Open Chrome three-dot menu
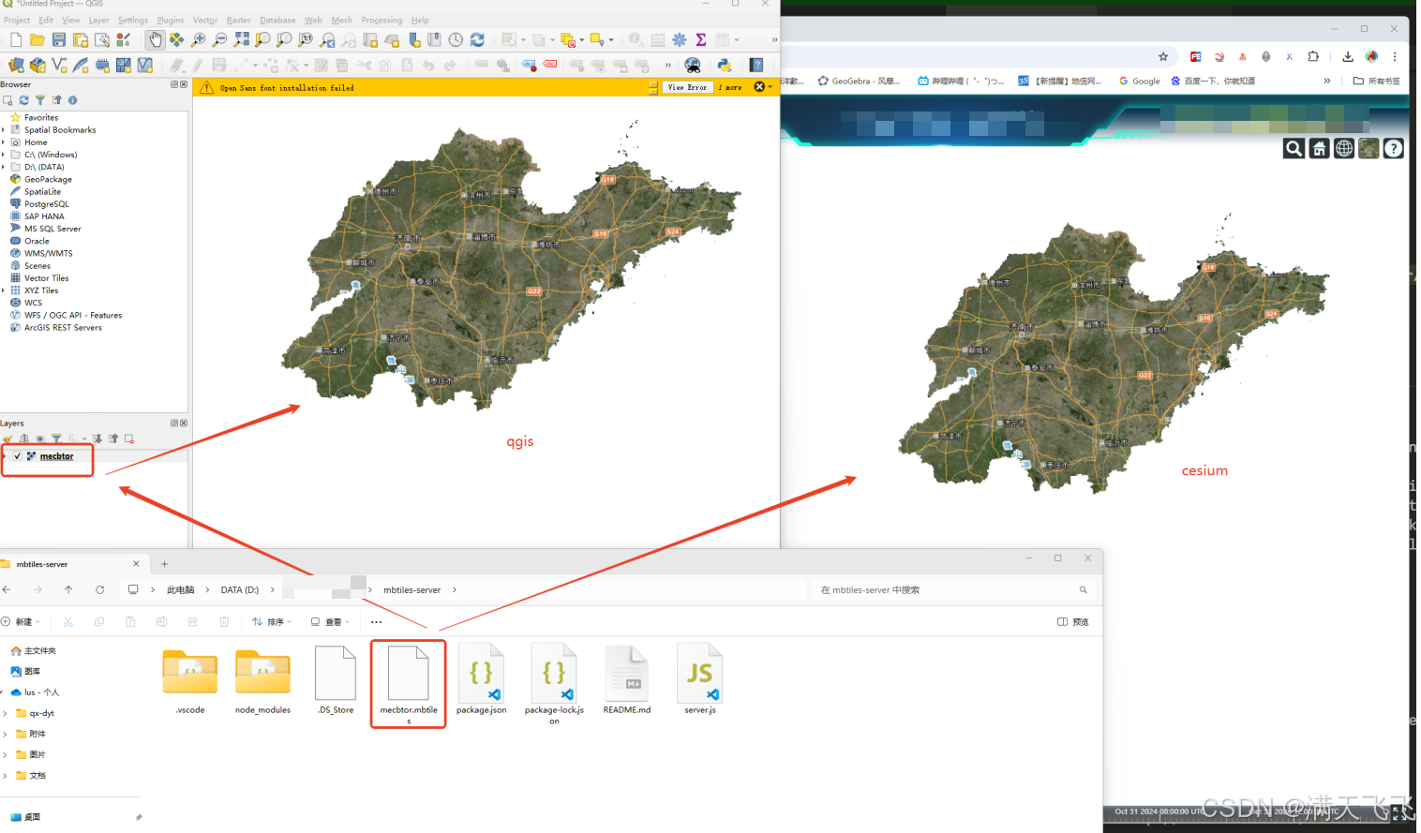1421x833 pixels. 1395,56
